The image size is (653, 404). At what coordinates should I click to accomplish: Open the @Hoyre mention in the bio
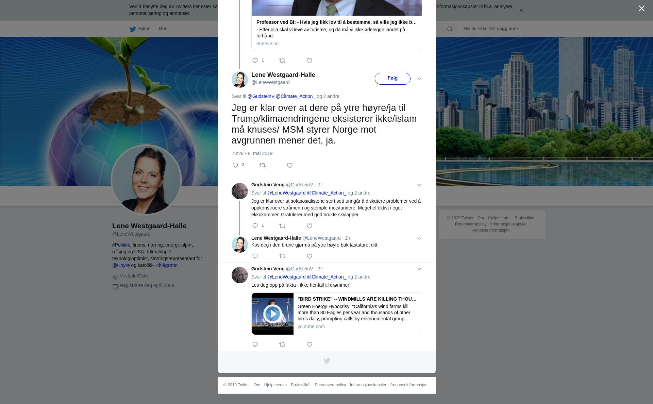pyautogui.click(x=121, y=265)
